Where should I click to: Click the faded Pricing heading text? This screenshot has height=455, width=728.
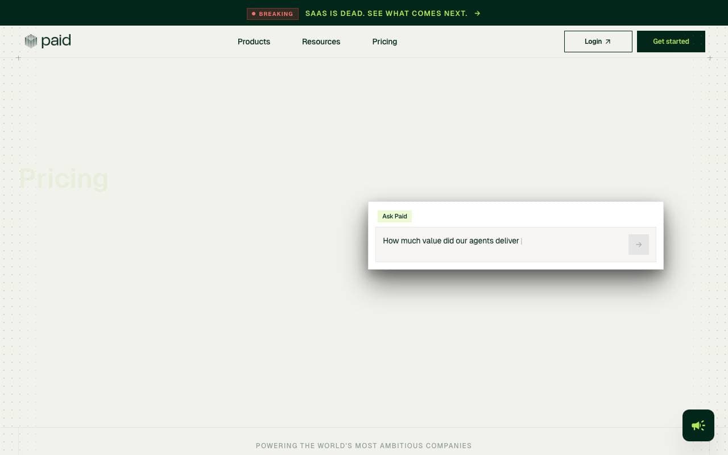(x=64, y=179)
